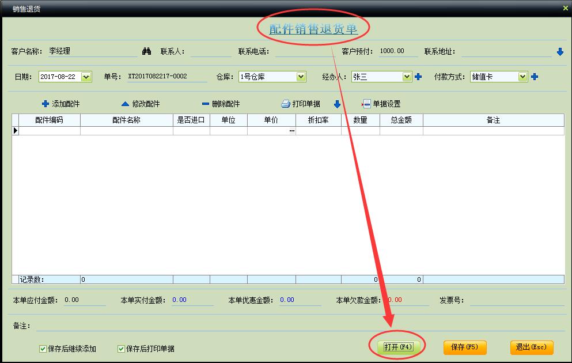This screenshot has height=363, width=572.
Task: Click the 单位 column header
Action: tap(228, 120)
